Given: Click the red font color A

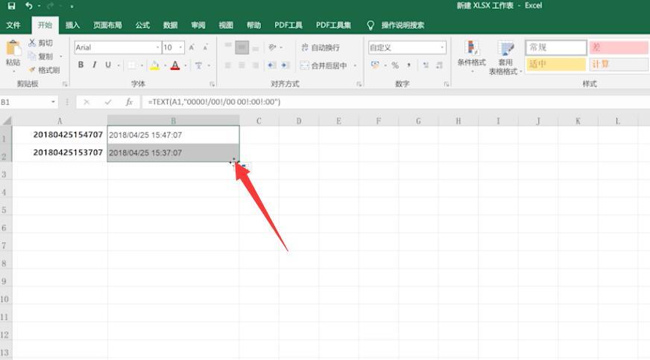Looking at the screenshot, I should [x=175, y=65].
